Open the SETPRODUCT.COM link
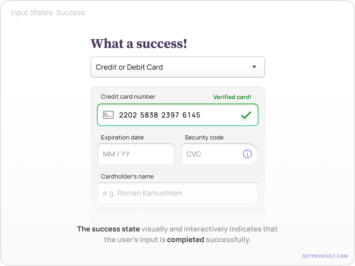This screenshot has width=355, height=266. click(x=325, y=256)
